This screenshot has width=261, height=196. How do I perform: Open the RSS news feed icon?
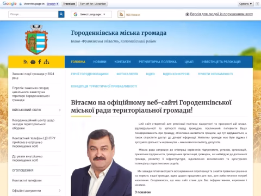point(121,14)
